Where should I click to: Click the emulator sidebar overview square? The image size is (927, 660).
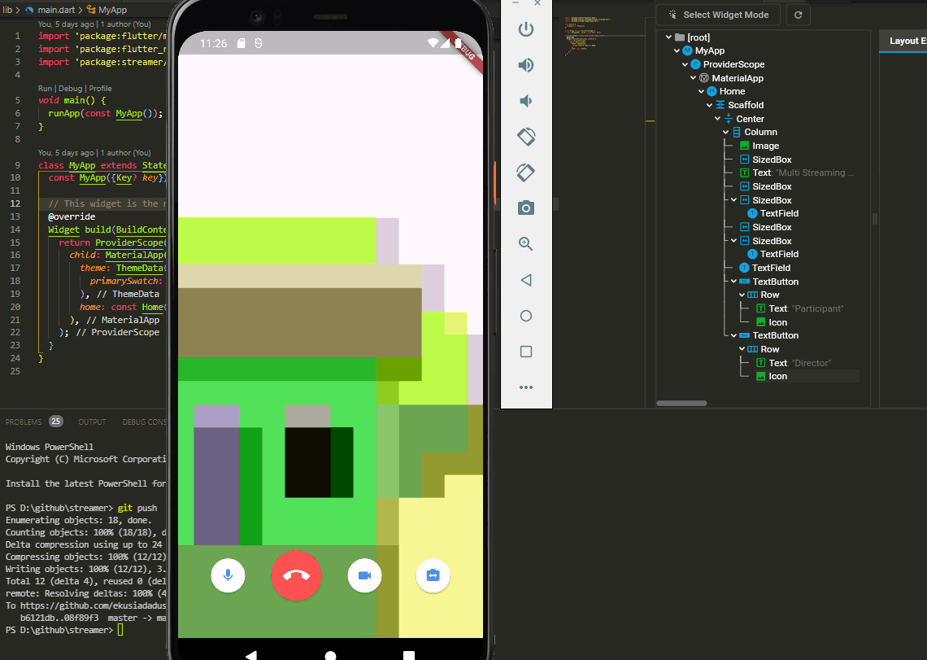pyautogui.click(x=525, y=352)
